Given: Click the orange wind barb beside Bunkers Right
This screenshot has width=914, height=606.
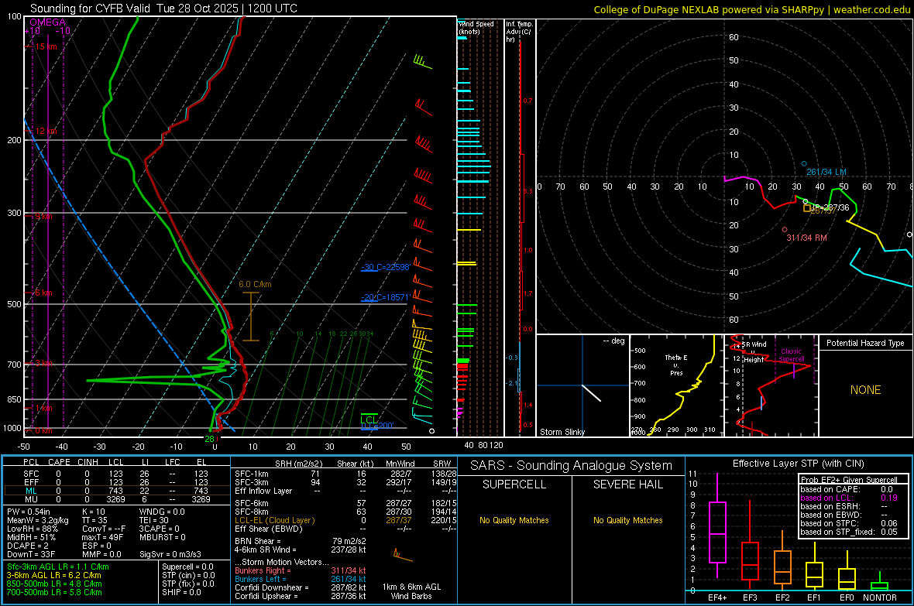Looking at the screenshot, I should coord(402,555).
